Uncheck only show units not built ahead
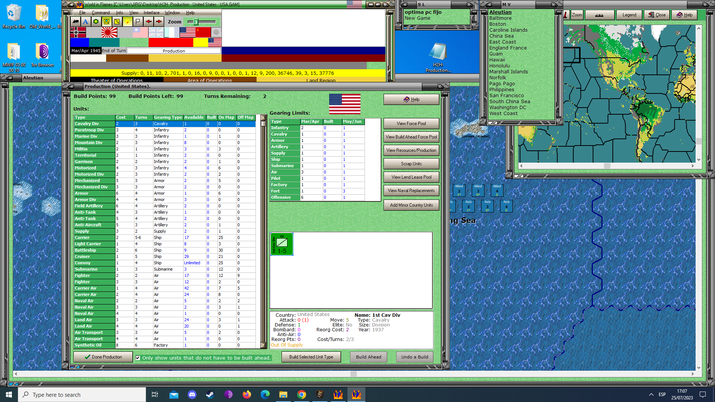 point(138,358)
